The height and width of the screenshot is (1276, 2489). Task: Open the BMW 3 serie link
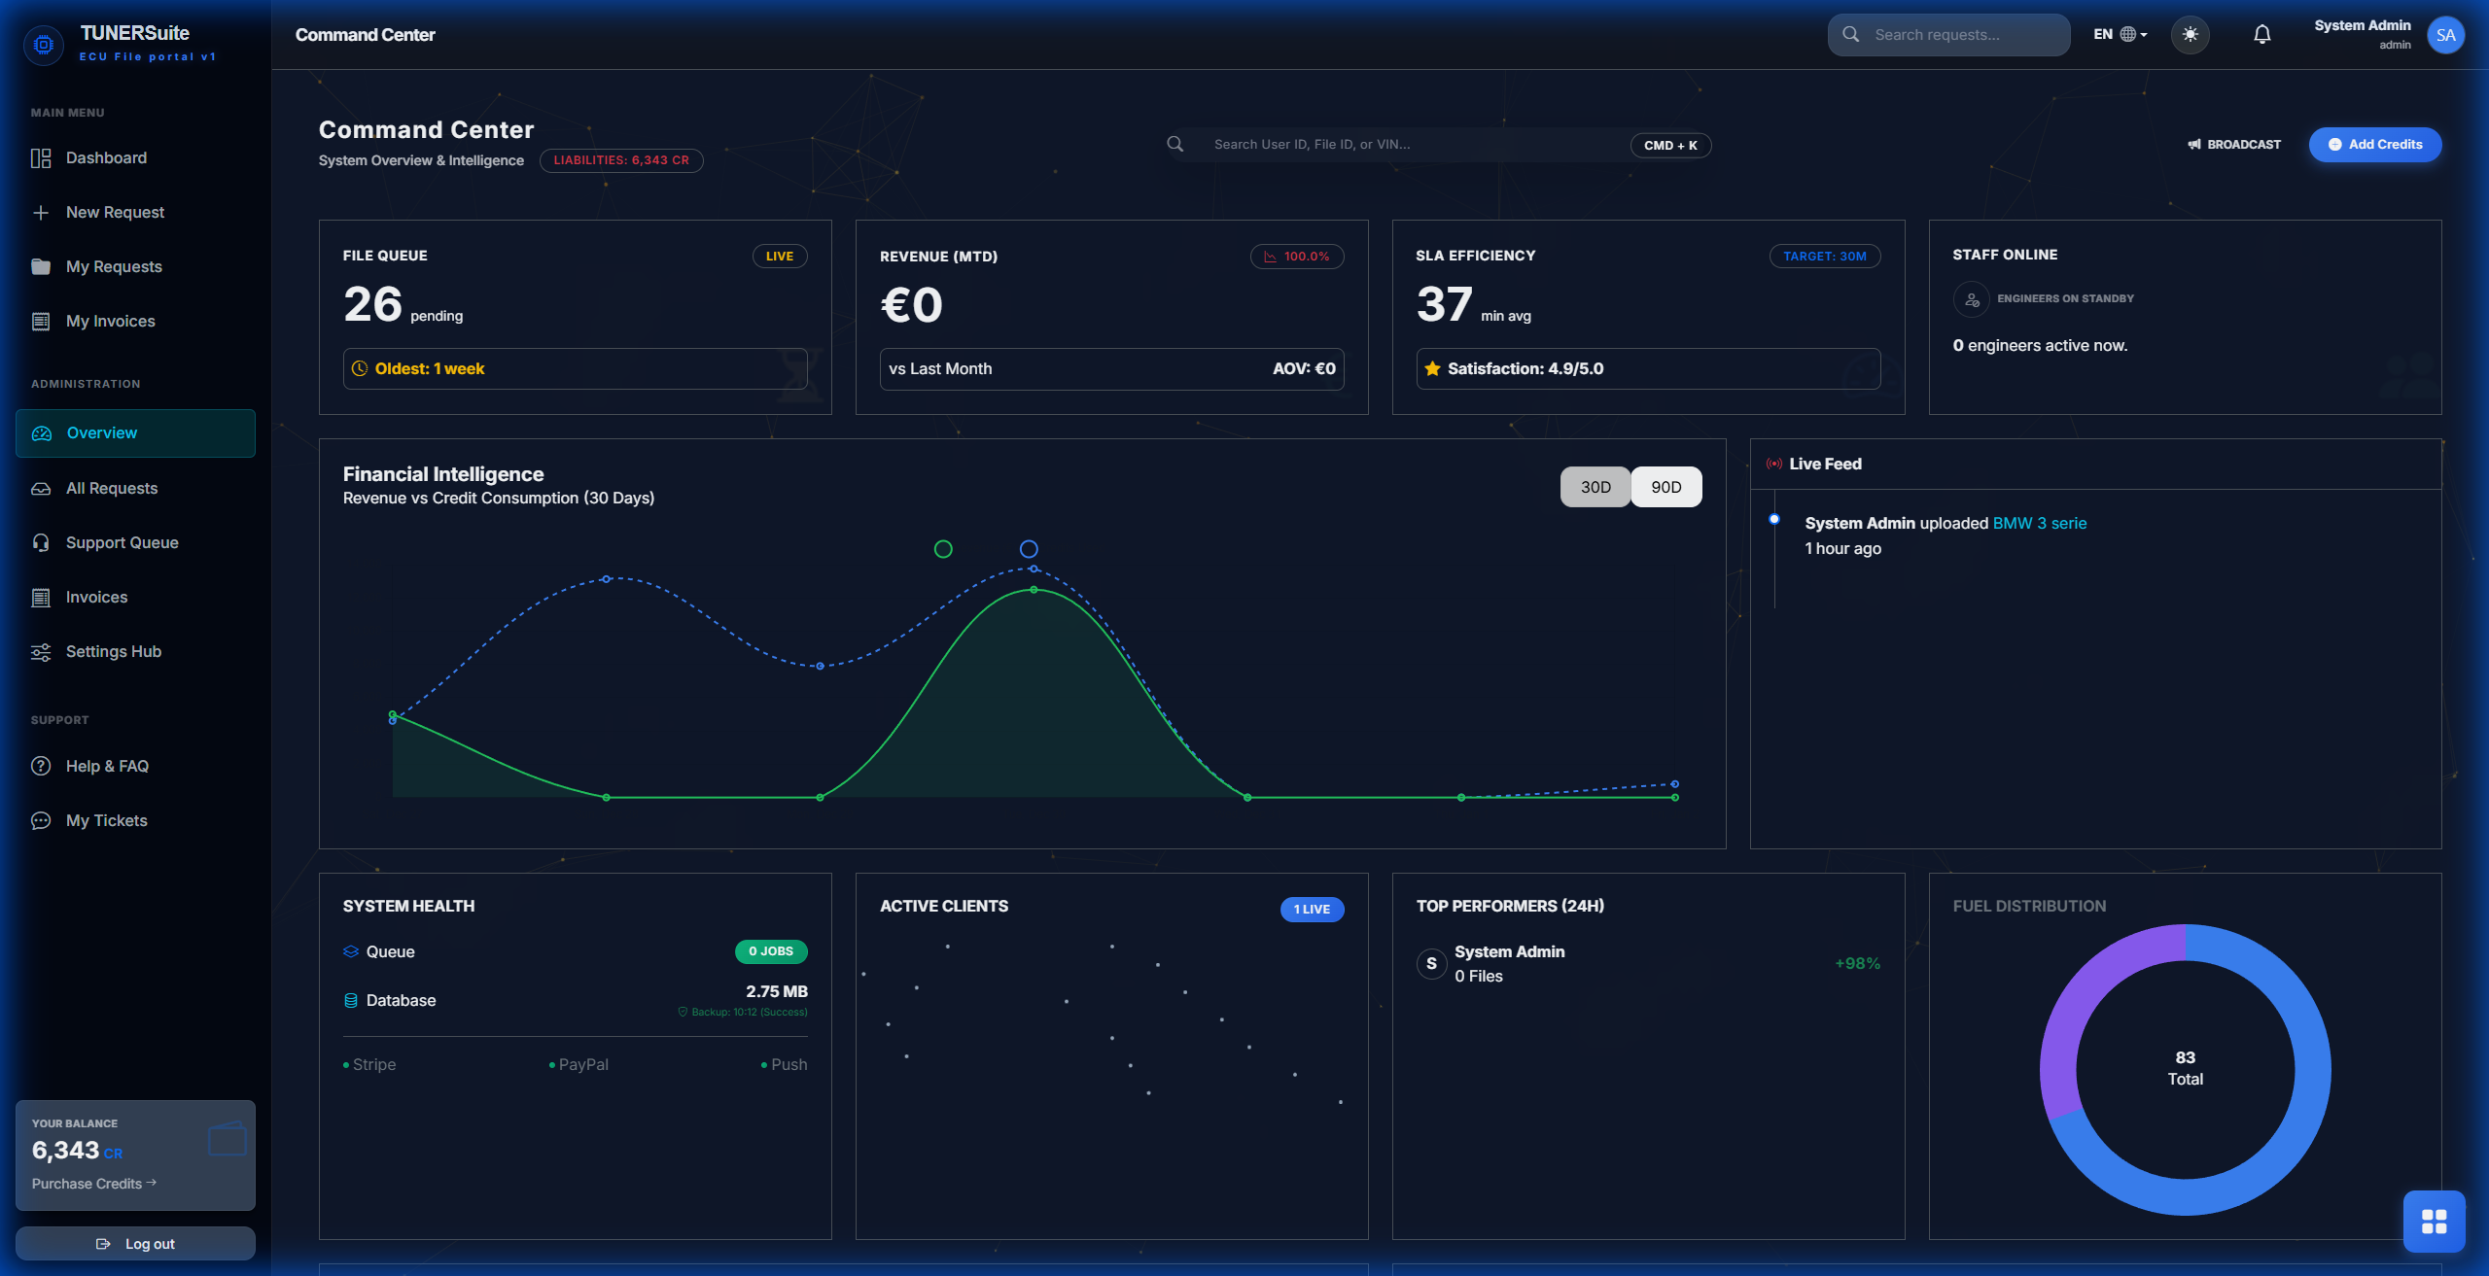point(2039,524)
